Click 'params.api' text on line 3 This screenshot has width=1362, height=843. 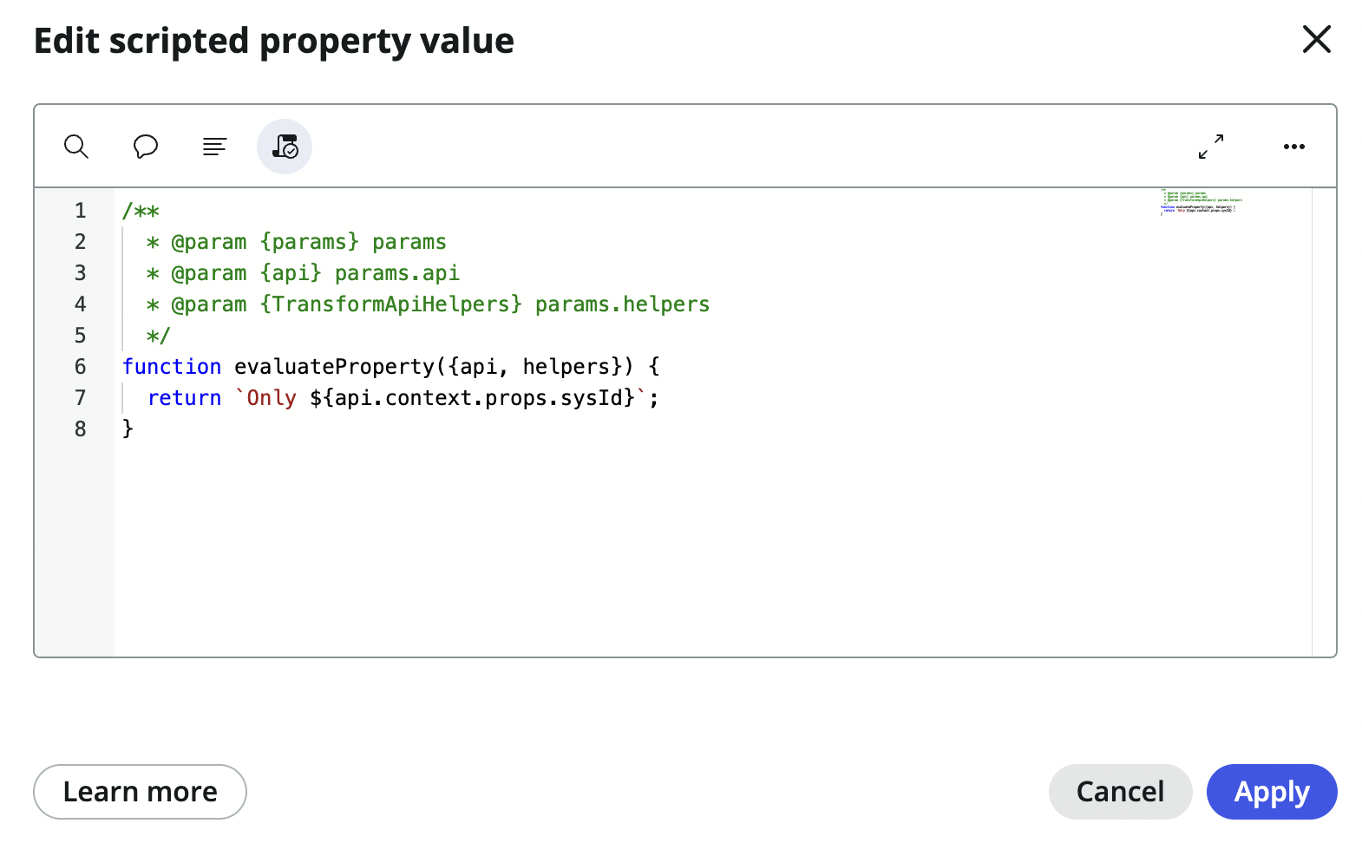click(x=396, y=273)
